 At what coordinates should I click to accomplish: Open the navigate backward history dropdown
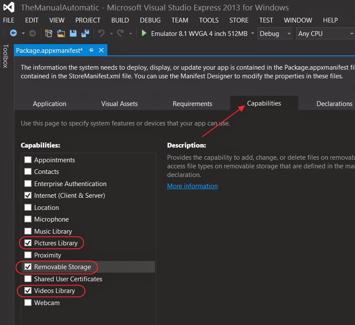click(x=23, y=33)
